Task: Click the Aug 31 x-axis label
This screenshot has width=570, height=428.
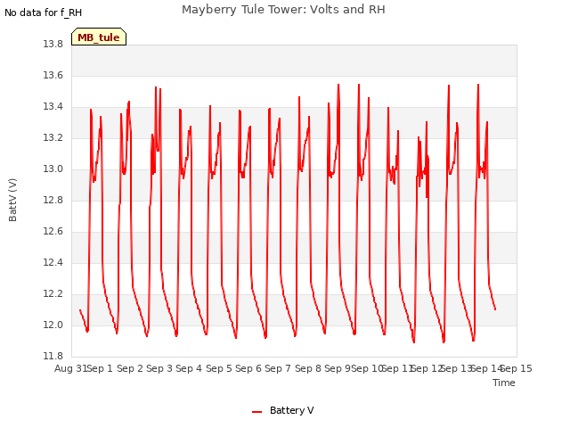Action: click(x=70, y=368)
